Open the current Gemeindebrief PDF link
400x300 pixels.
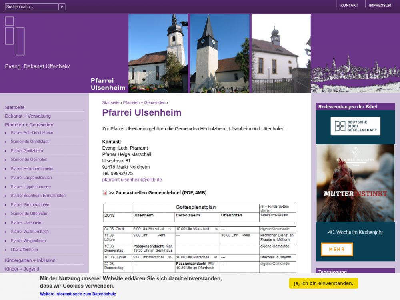point(158,193)
